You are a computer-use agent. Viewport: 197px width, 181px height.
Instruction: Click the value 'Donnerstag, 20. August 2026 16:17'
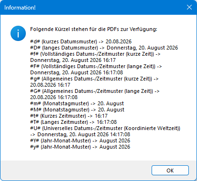pyautogui.click(x=73, y=60)
